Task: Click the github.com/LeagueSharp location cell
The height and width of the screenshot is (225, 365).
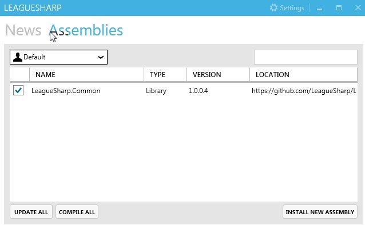Action: click(304, 91)
